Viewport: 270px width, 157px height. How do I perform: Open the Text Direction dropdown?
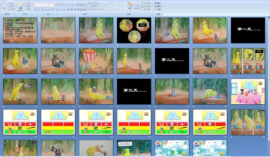[x=95, y=3]
